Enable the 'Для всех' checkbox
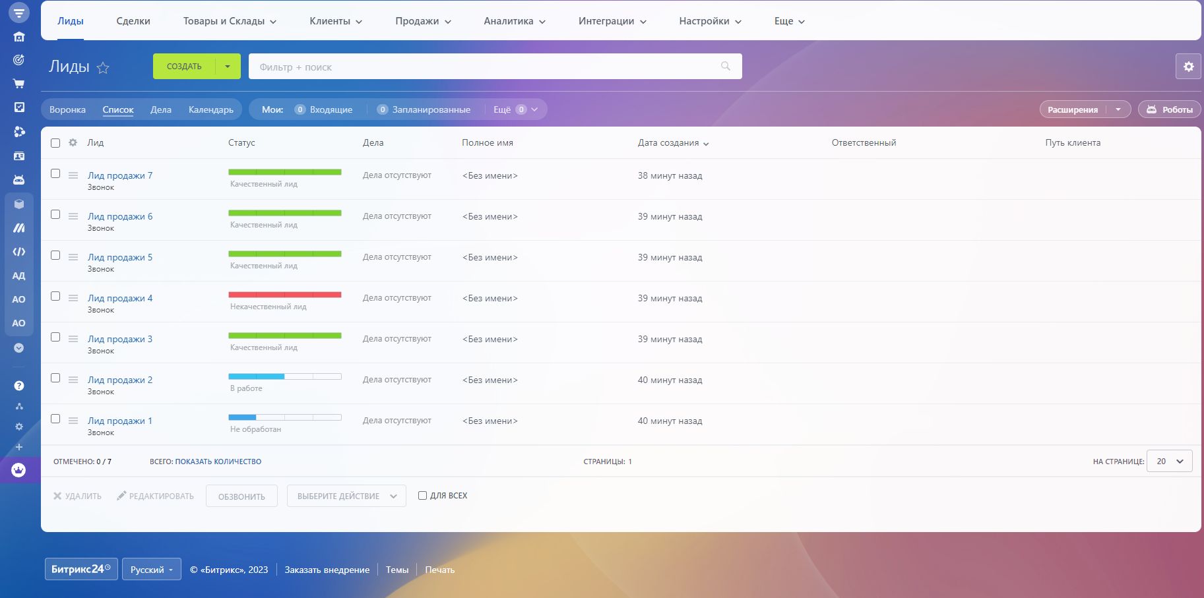 pos(422,496)
